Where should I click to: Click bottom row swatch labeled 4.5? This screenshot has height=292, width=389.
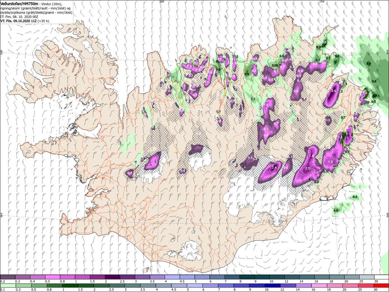click(x=179, y=286)
